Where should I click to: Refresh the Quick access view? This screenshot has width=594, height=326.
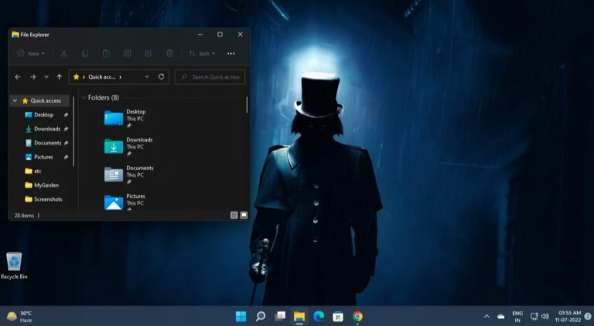coord(162,76)
